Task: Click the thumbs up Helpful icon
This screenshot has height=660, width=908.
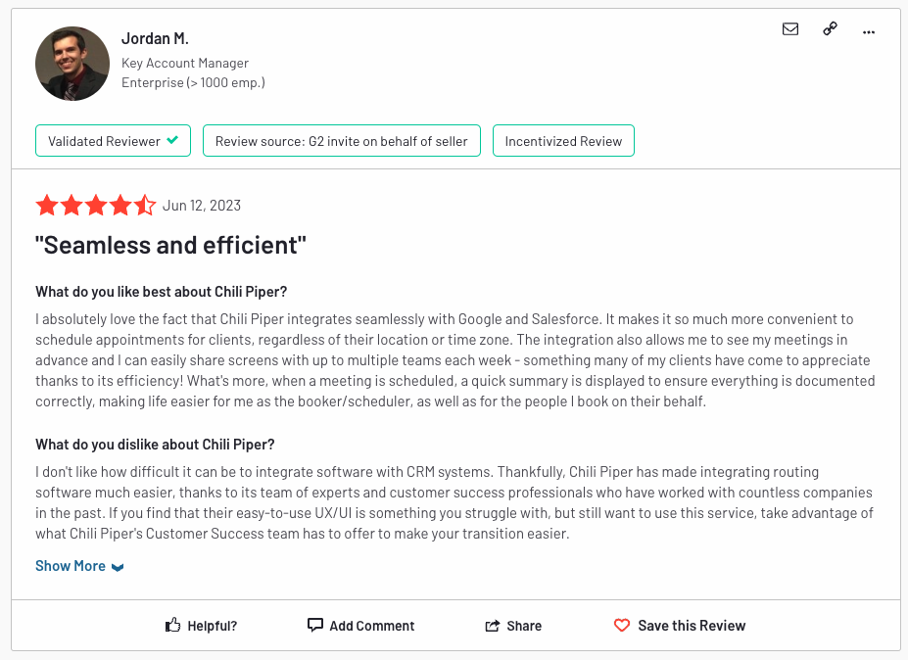Action: (173, 625)
